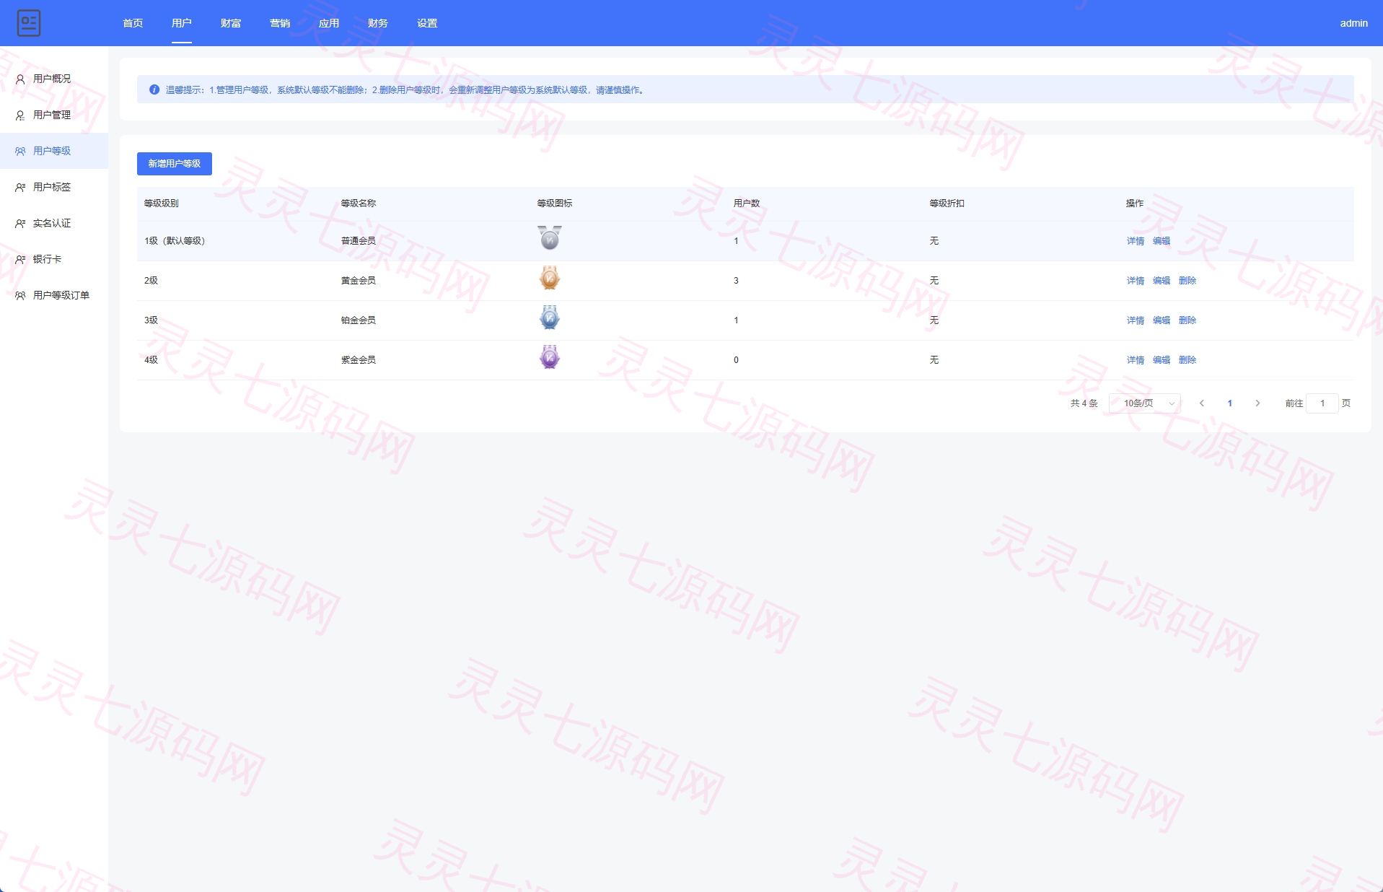The height and width of the screenshot is (892, 1383).
Task: Click the 用户管理 sidebar icon
Action: tap(20, 115)
